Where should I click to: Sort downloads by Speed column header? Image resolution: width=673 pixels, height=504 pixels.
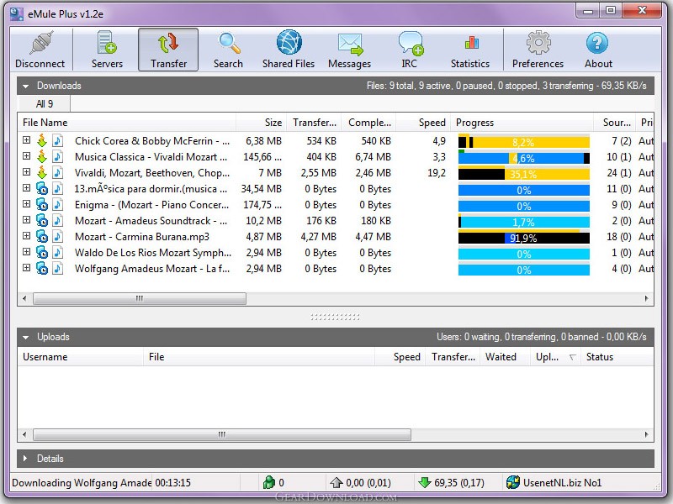pyautogui.click(x=423, y=123)
